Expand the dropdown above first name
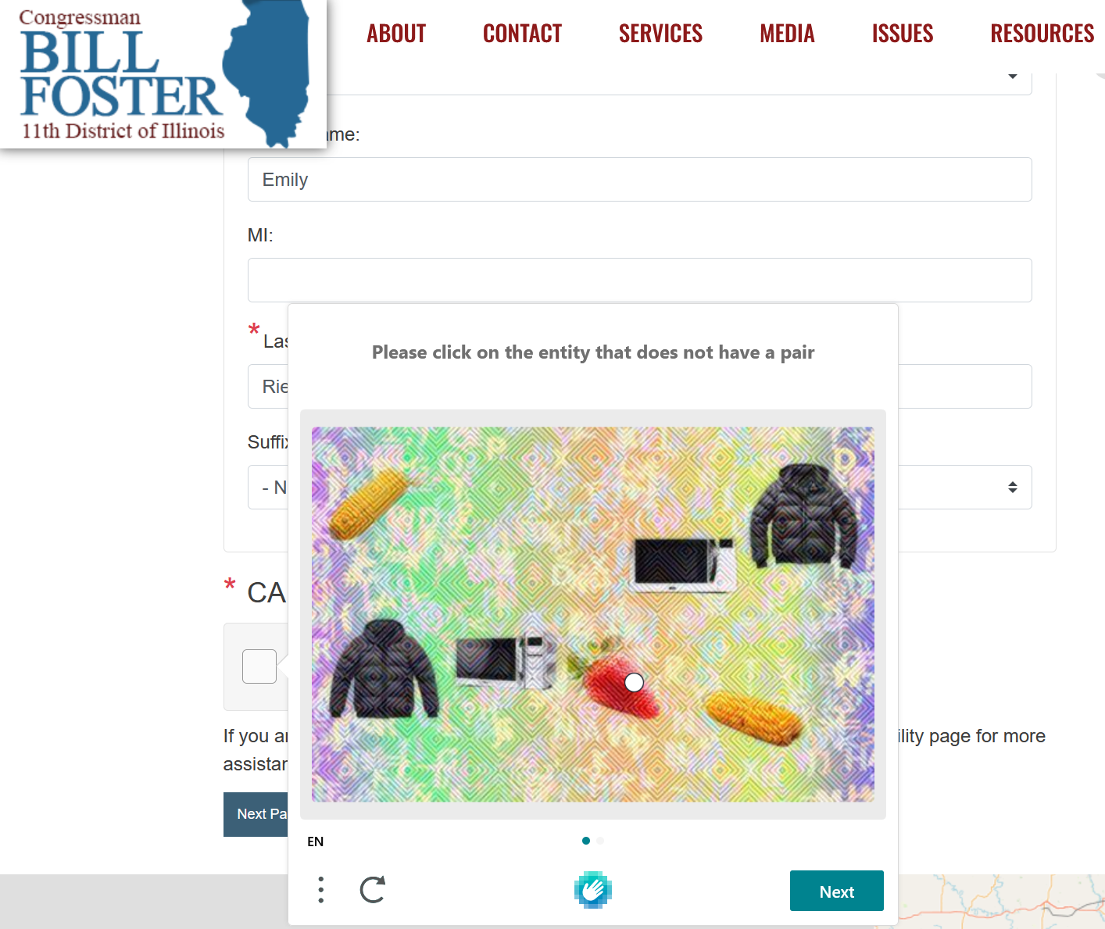This screenshot has height=929, width=1105. tap(1012, 77)
